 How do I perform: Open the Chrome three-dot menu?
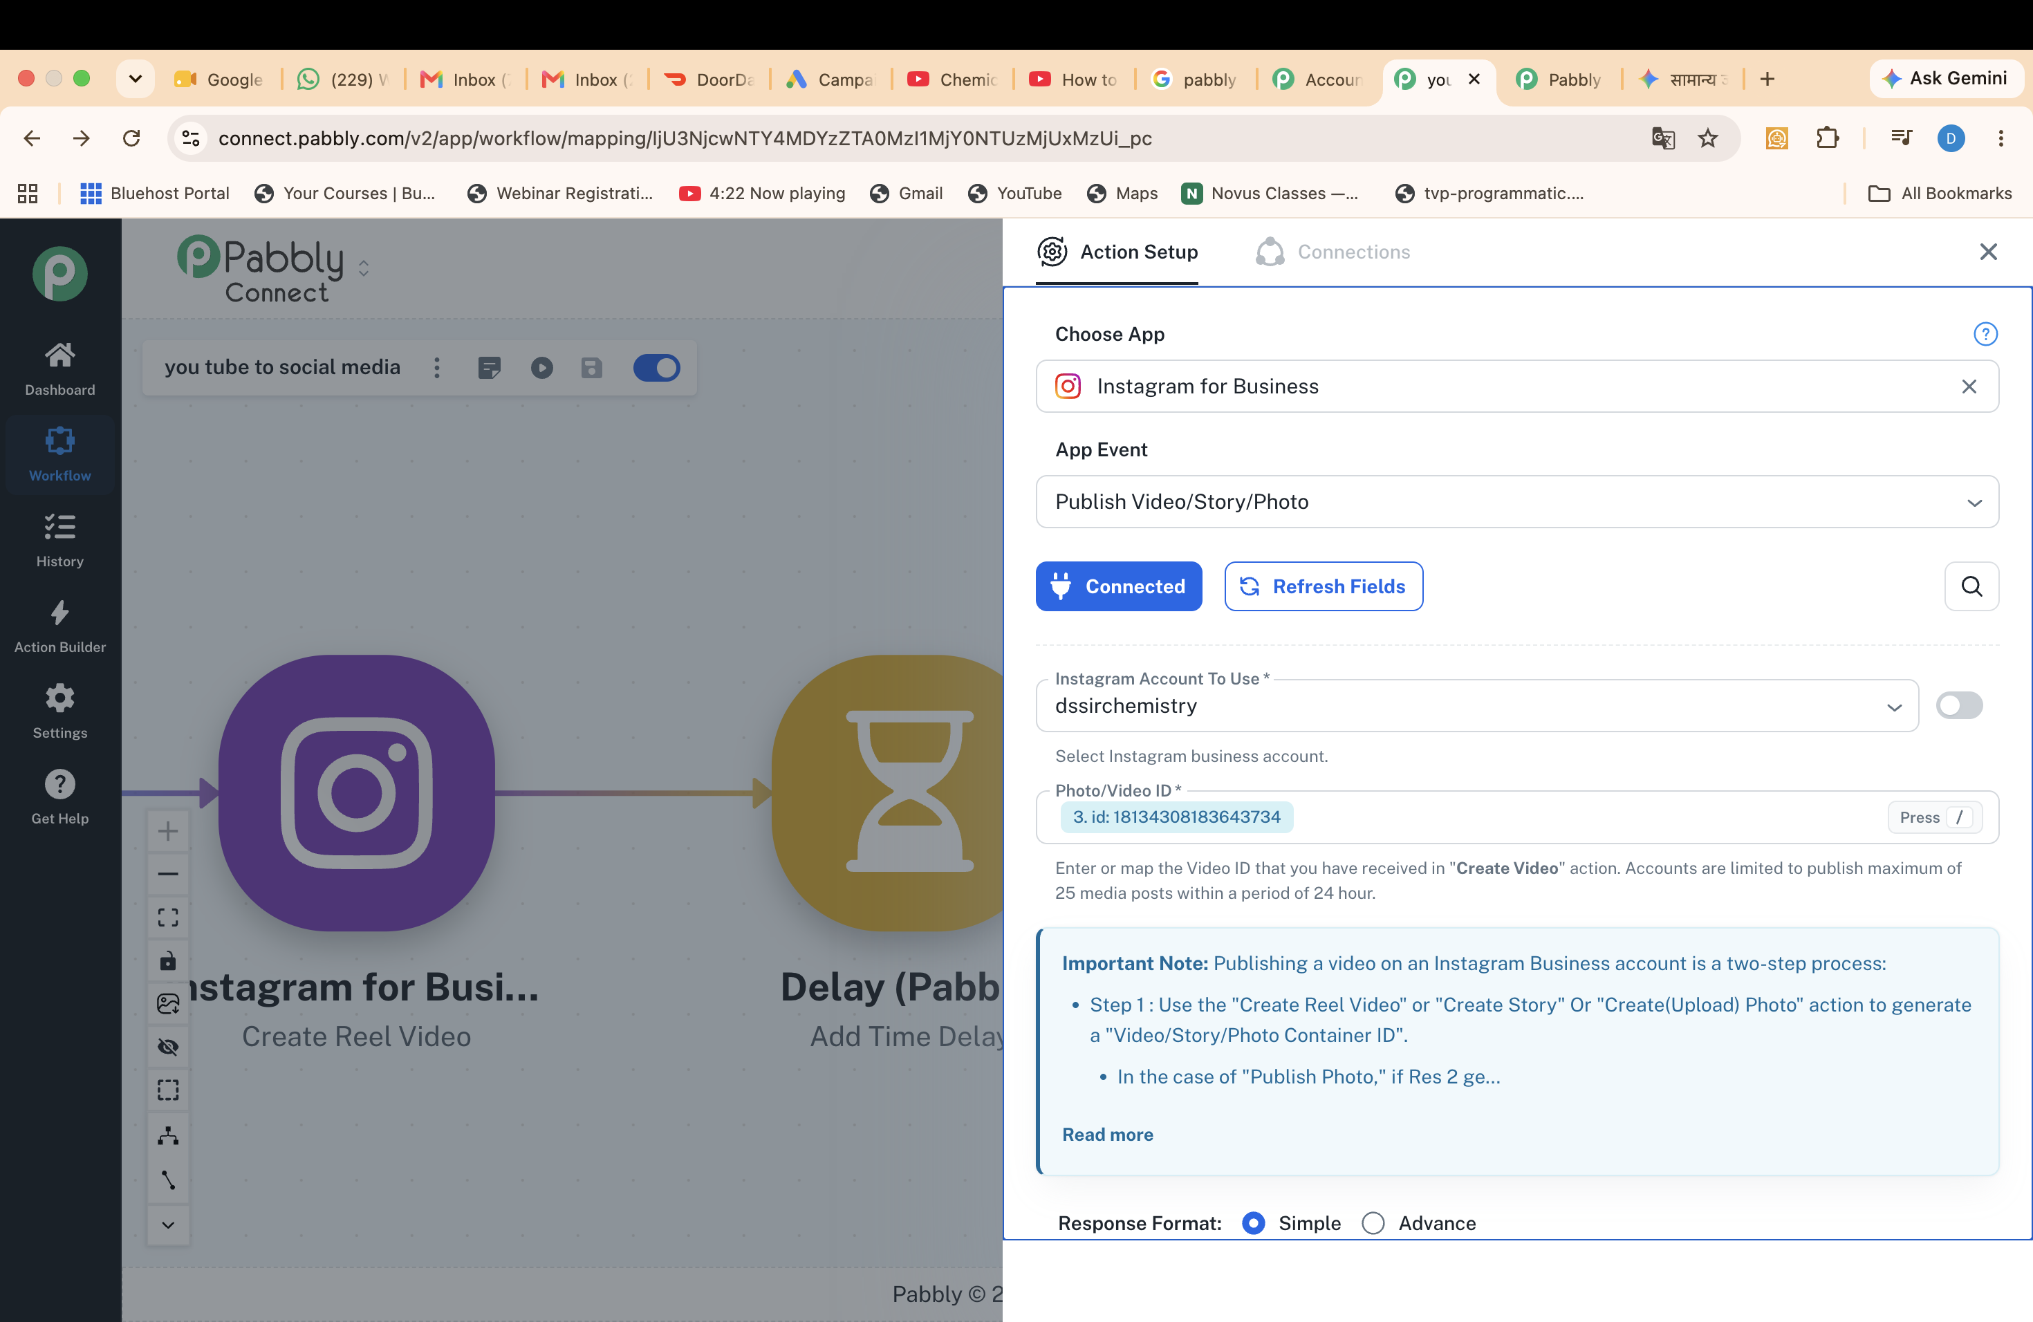pyautogui.click(x=2000, y=138)
